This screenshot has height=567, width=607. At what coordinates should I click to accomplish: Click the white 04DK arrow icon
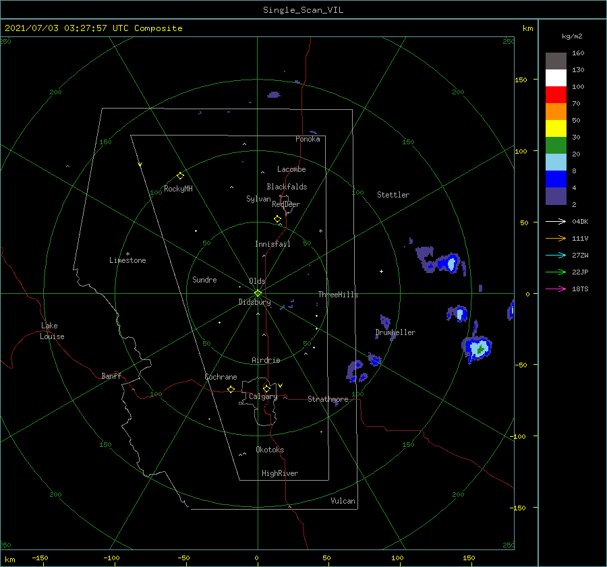556,221
